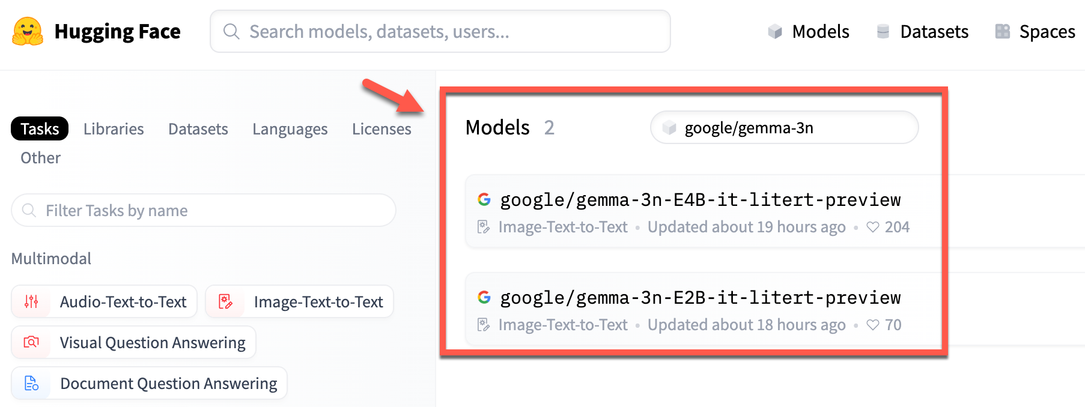Open the Languages filter tab

coord(290,129)
